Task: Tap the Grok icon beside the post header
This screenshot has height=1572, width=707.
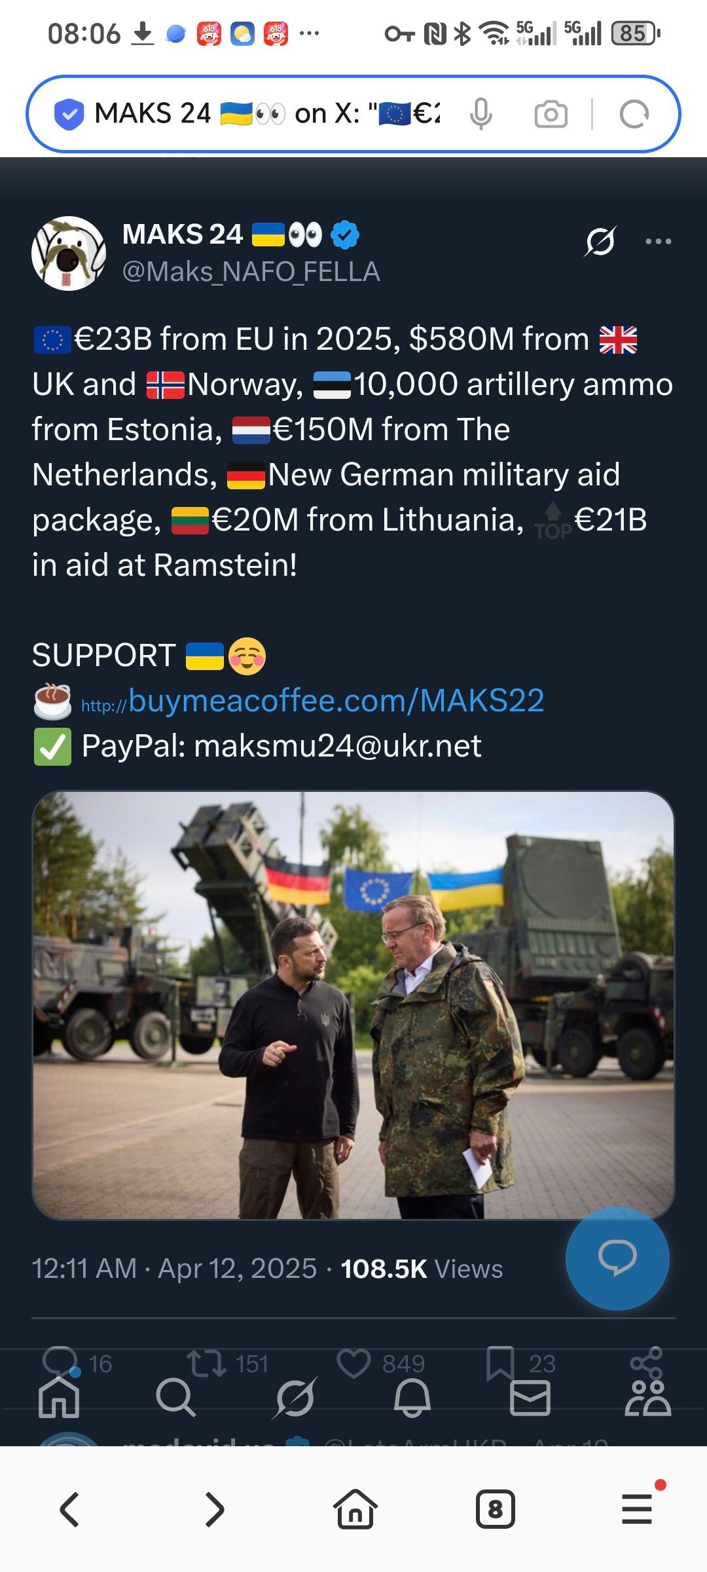Action: (600, 241)
